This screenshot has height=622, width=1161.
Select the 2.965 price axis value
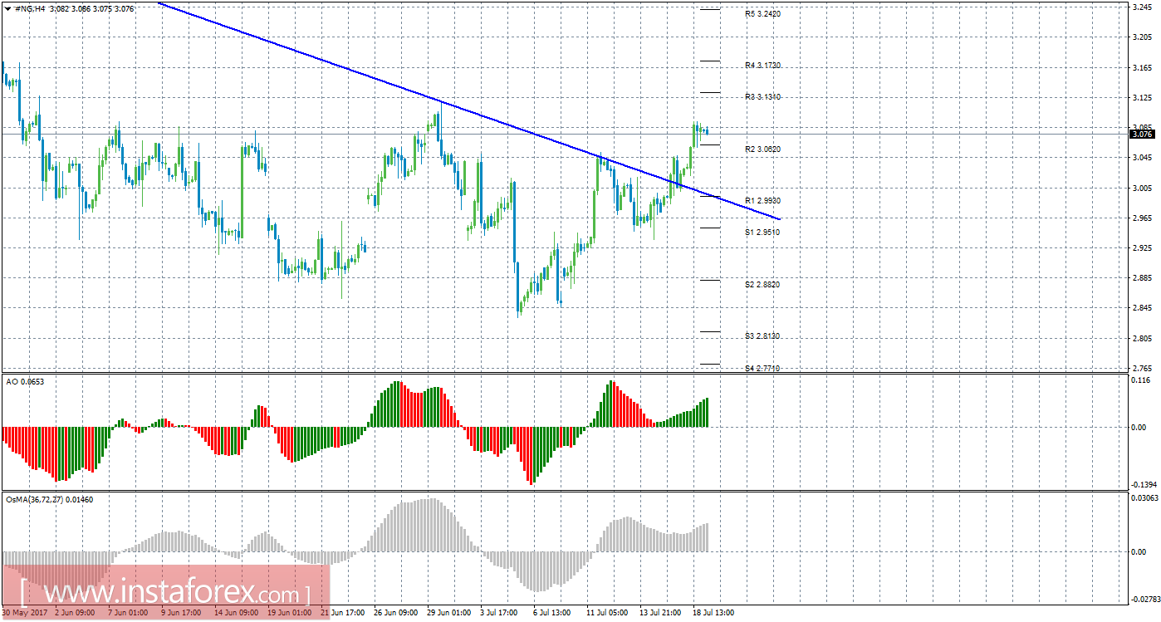(1142, 218)
